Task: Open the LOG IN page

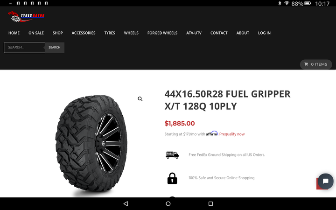Action: click(x=264, y=33)
